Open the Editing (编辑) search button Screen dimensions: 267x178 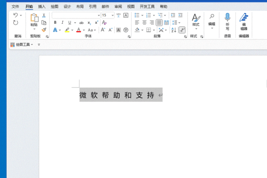coord(212,21)
